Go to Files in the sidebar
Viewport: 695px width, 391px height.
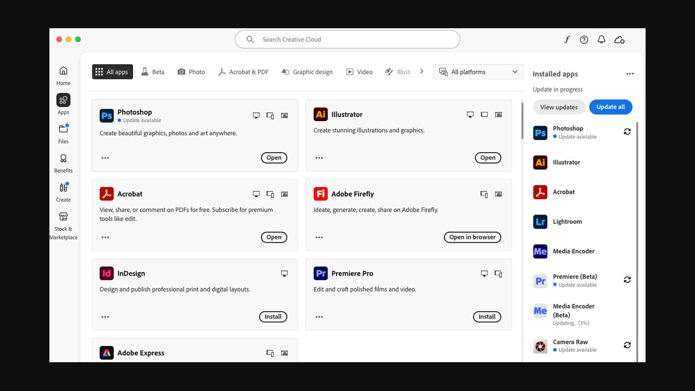(x=64, y=134)
